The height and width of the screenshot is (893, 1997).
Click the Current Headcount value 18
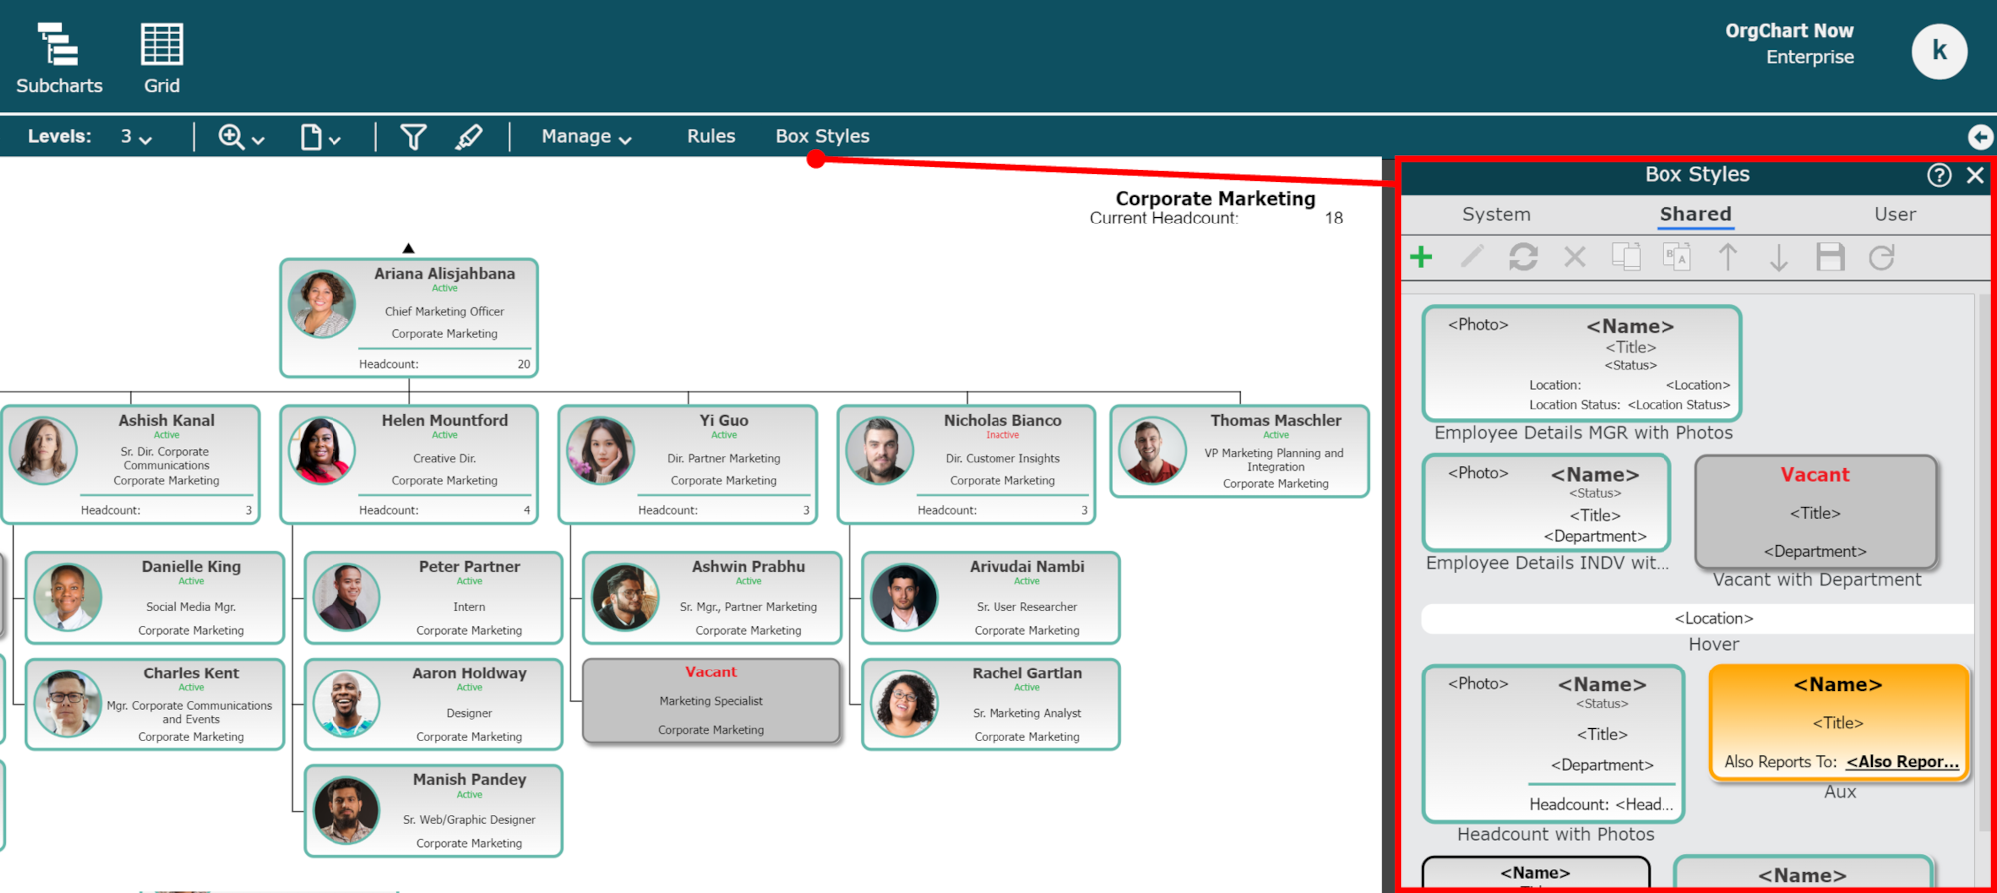(x=1333, y=219)
